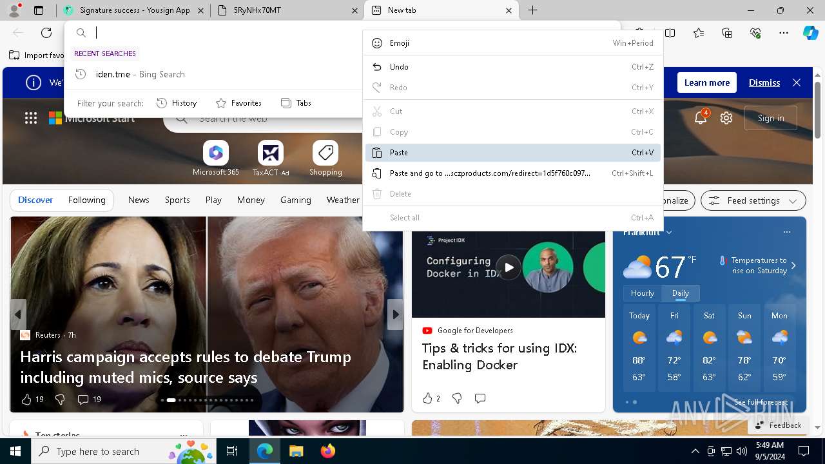Viewport: 825px width, 464px height.
Task: Open Microsoft Edge from taskbar
Action: click(x=265, y=452)
